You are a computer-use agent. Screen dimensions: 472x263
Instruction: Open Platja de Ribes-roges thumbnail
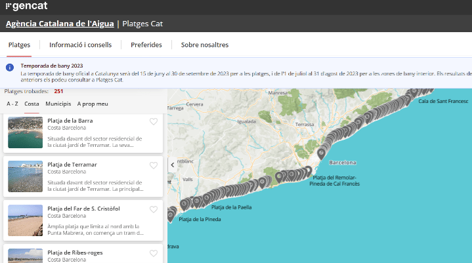pos(26,256)
